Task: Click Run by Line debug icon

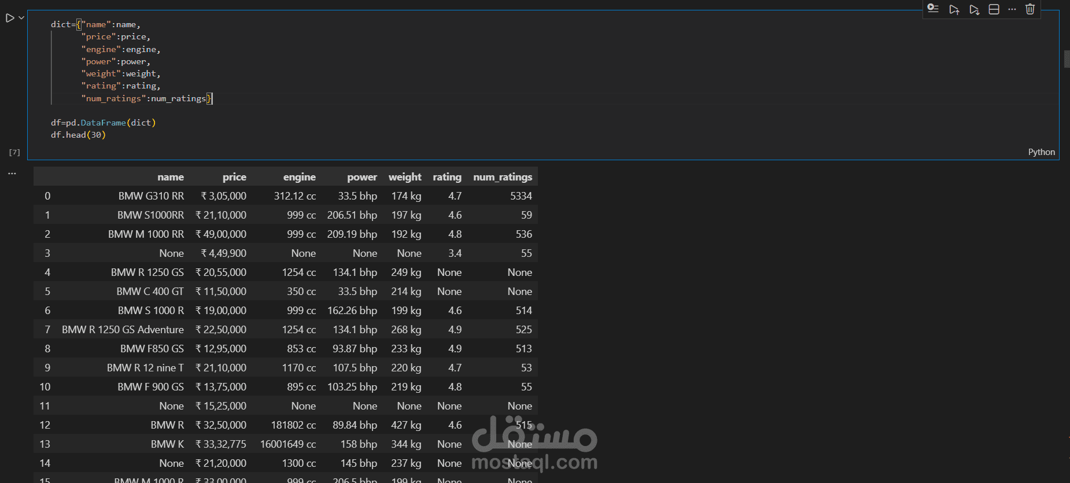Action: [x=933, y=9]
